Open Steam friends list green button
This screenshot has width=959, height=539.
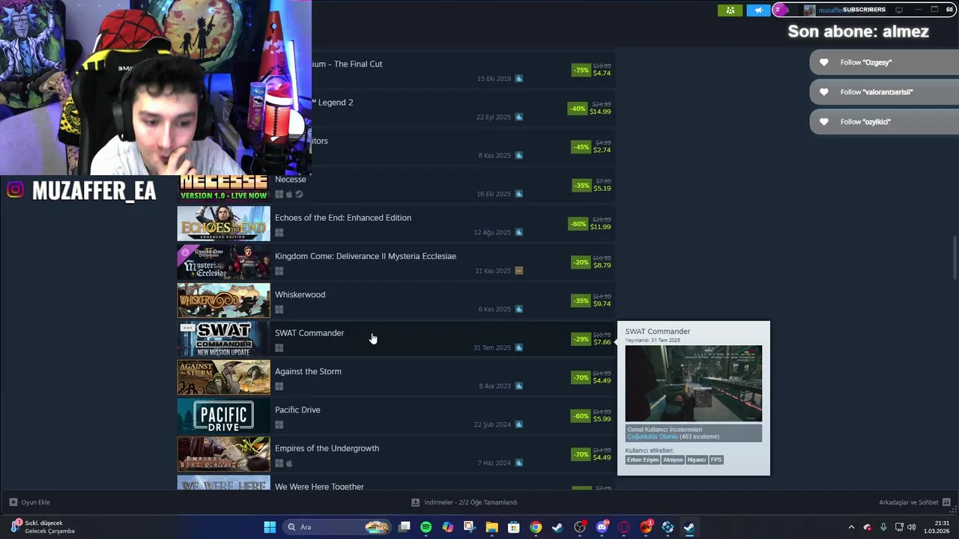pyautogui.click(x=730, y=10)
